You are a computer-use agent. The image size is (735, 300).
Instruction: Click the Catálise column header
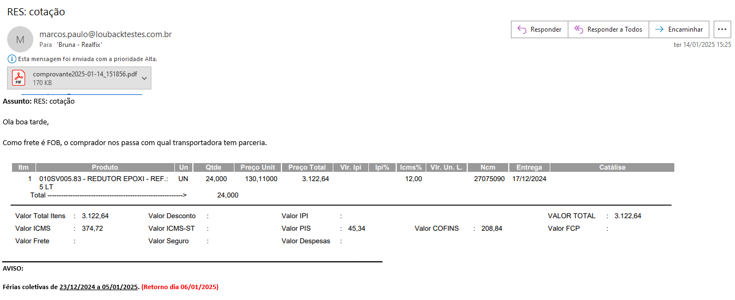[x=612, y=167]
